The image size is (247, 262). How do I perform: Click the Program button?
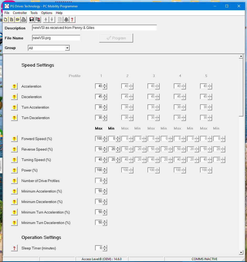[116, 38]
